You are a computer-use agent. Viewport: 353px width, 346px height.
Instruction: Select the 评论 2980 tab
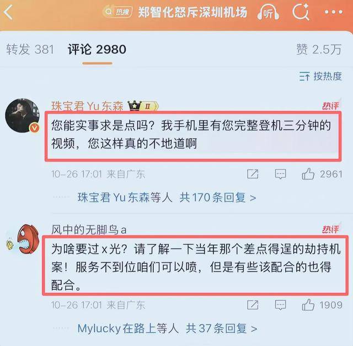(x=97, y=49)
